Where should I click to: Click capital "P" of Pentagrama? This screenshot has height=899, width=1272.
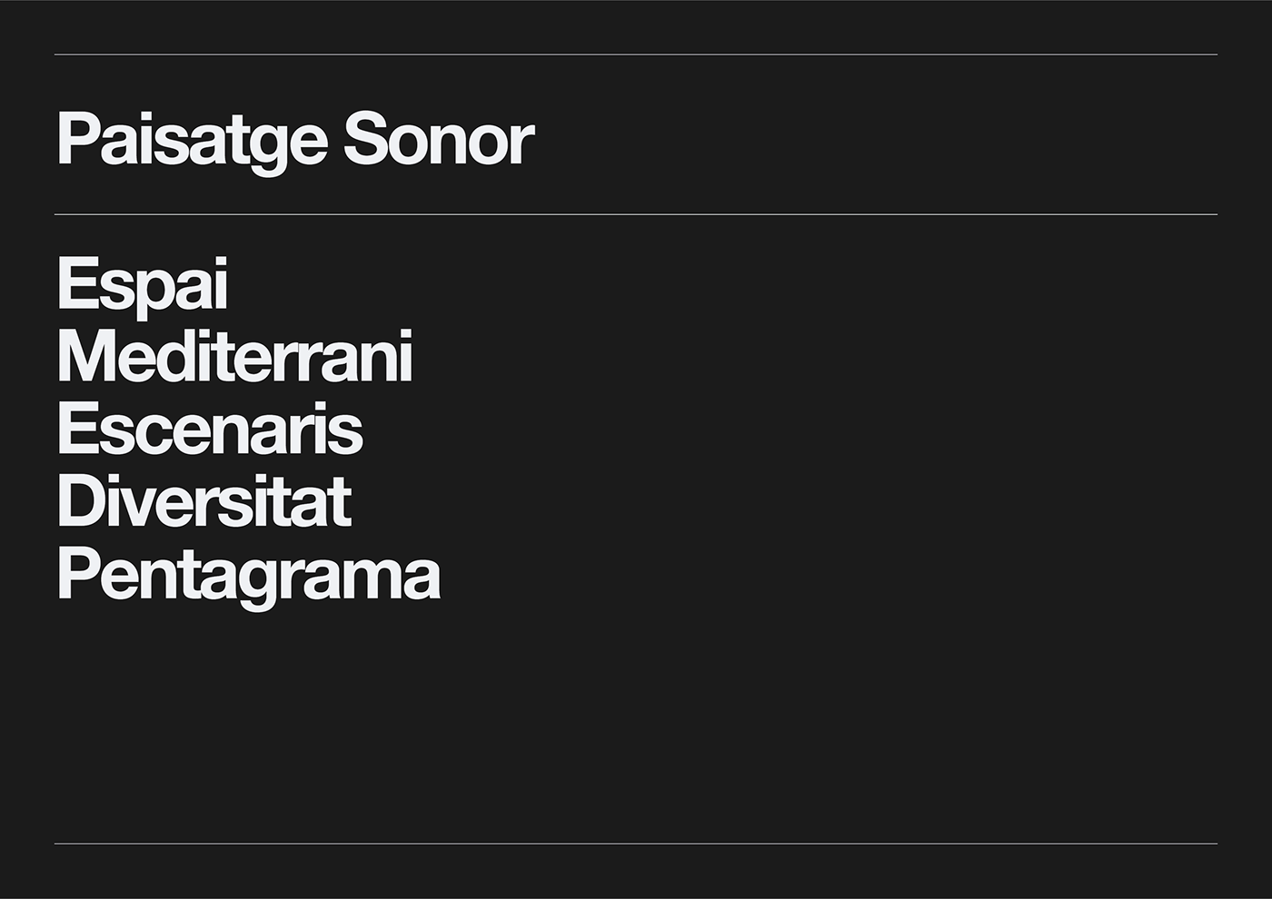click(x=77, y=574)
